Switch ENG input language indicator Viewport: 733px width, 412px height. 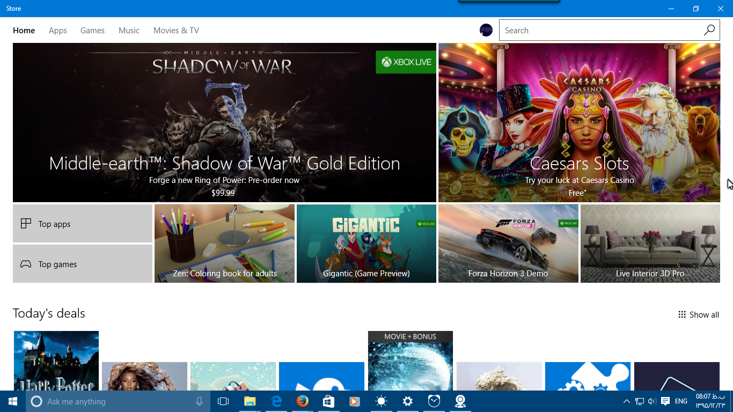[x=681, y=401]
